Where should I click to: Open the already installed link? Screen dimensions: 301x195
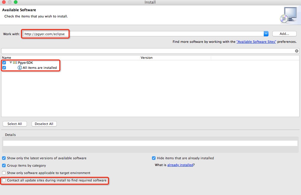[x=180, y=165]
